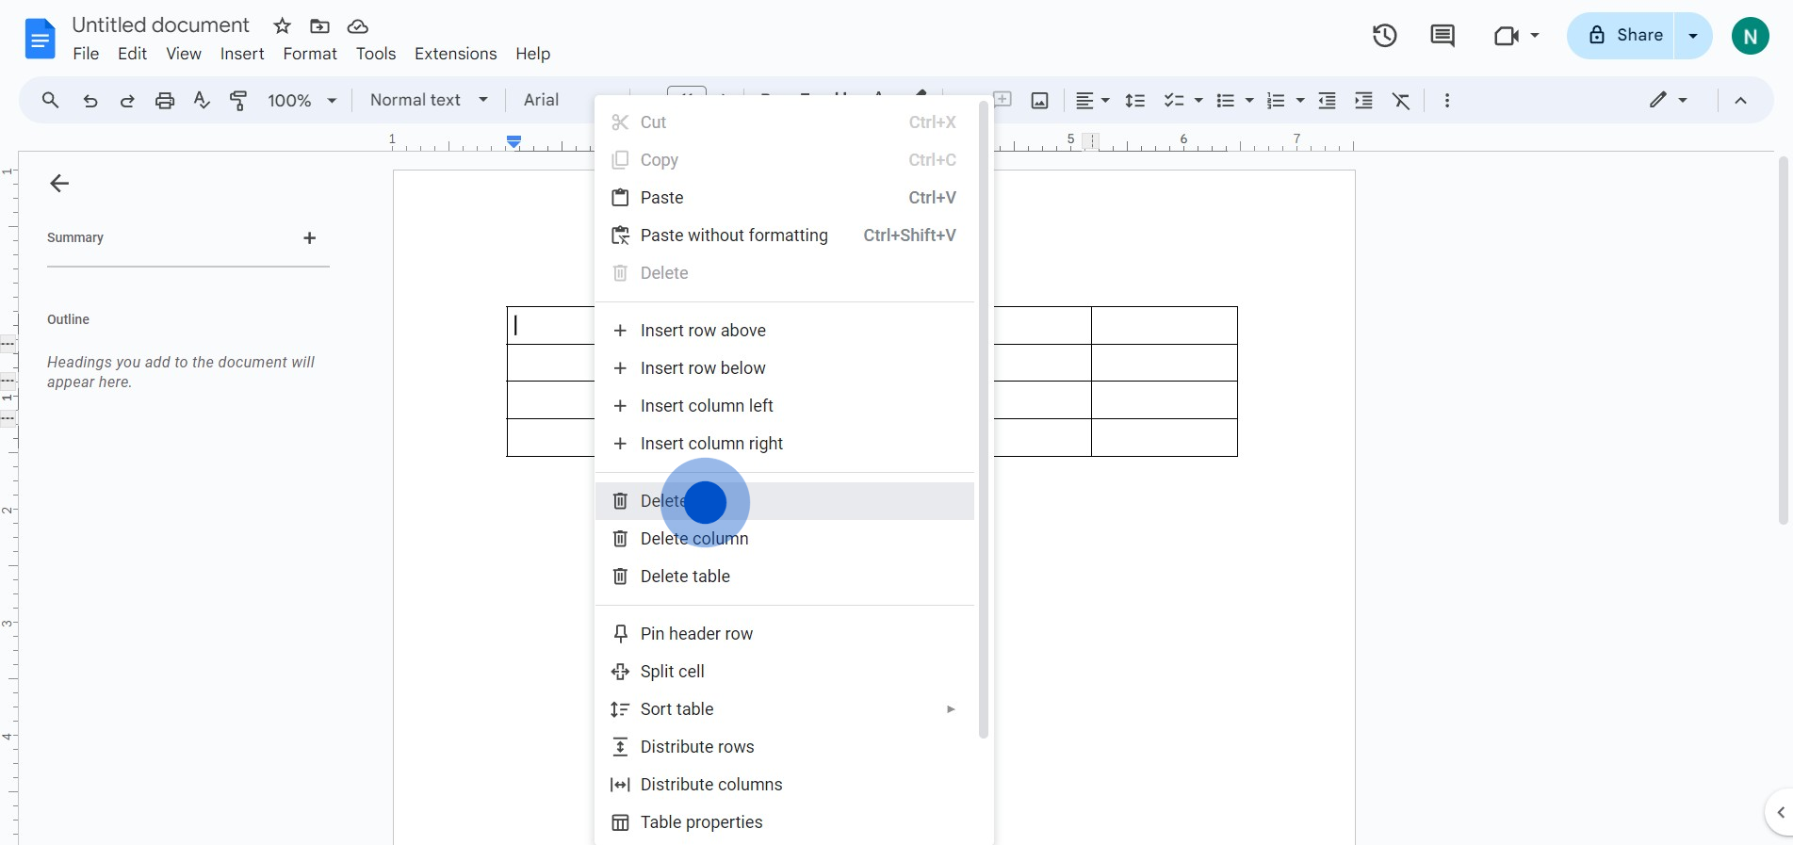Open the Normal text style dropdown
This screenshot has width=1793, height=845.
[429, 100]
